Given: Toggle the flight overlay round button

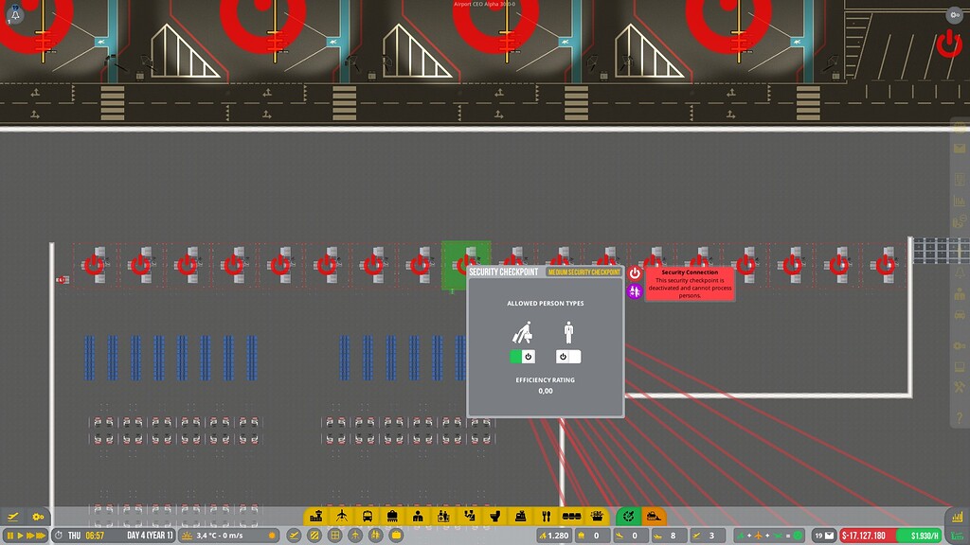Looking at the screenshot, I should [x=294, y=536].
